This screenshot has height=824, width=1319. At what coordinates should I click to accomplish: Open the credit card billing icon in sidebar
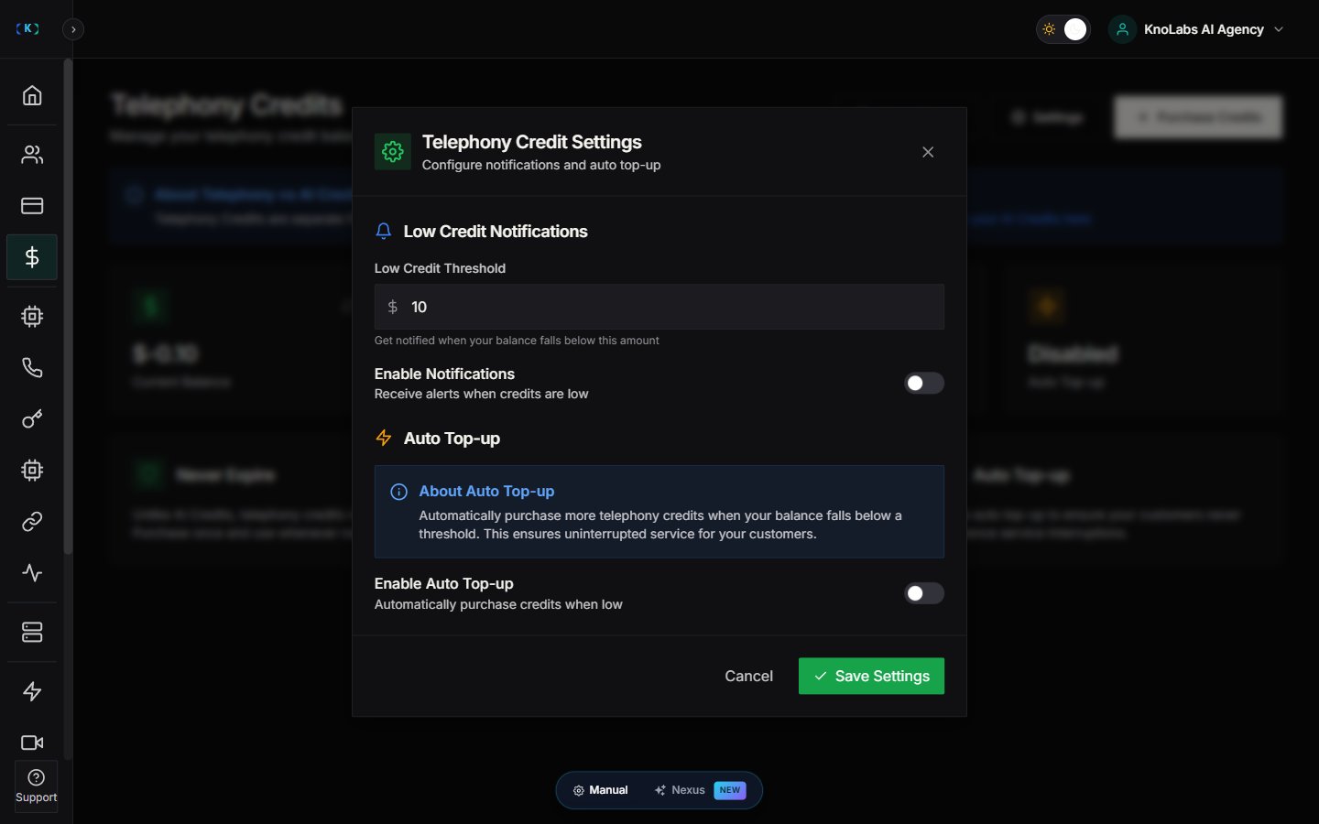point(32,206)
